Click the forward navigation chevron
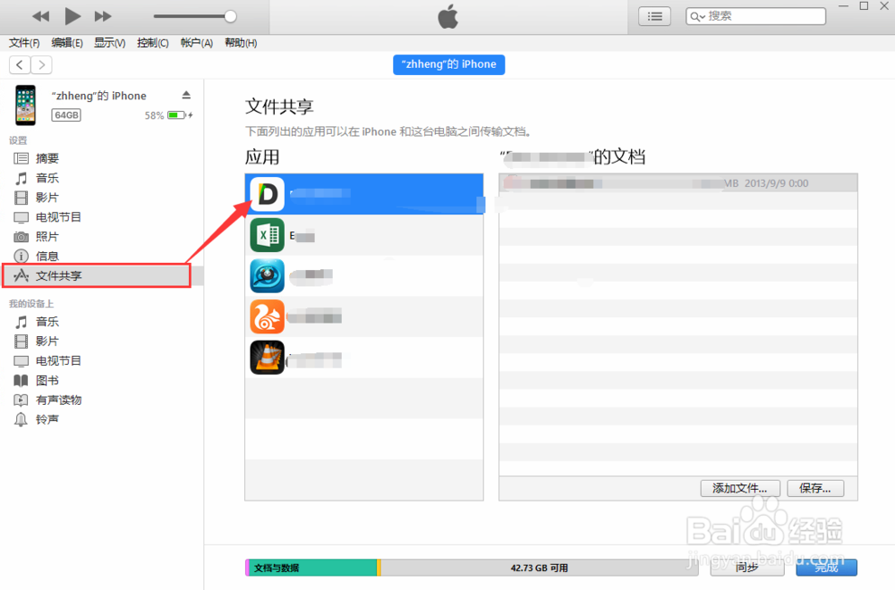Screen dimensions: 895x590 [41, 63]
